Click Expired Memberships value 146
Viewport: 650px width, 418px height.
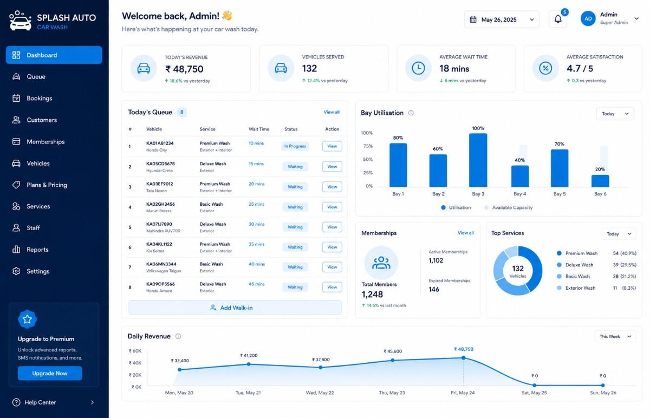point(434,290)
